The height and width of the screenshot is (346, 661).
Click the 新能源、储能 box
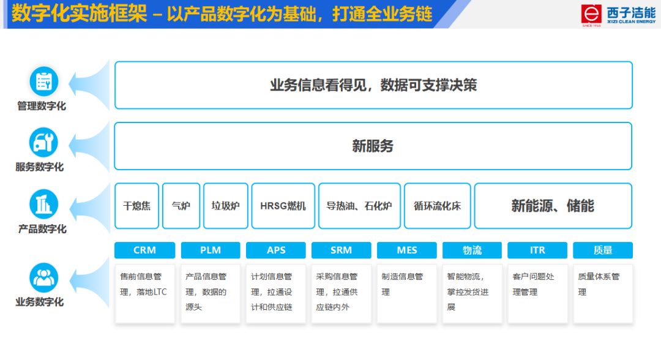click(553, 206)
